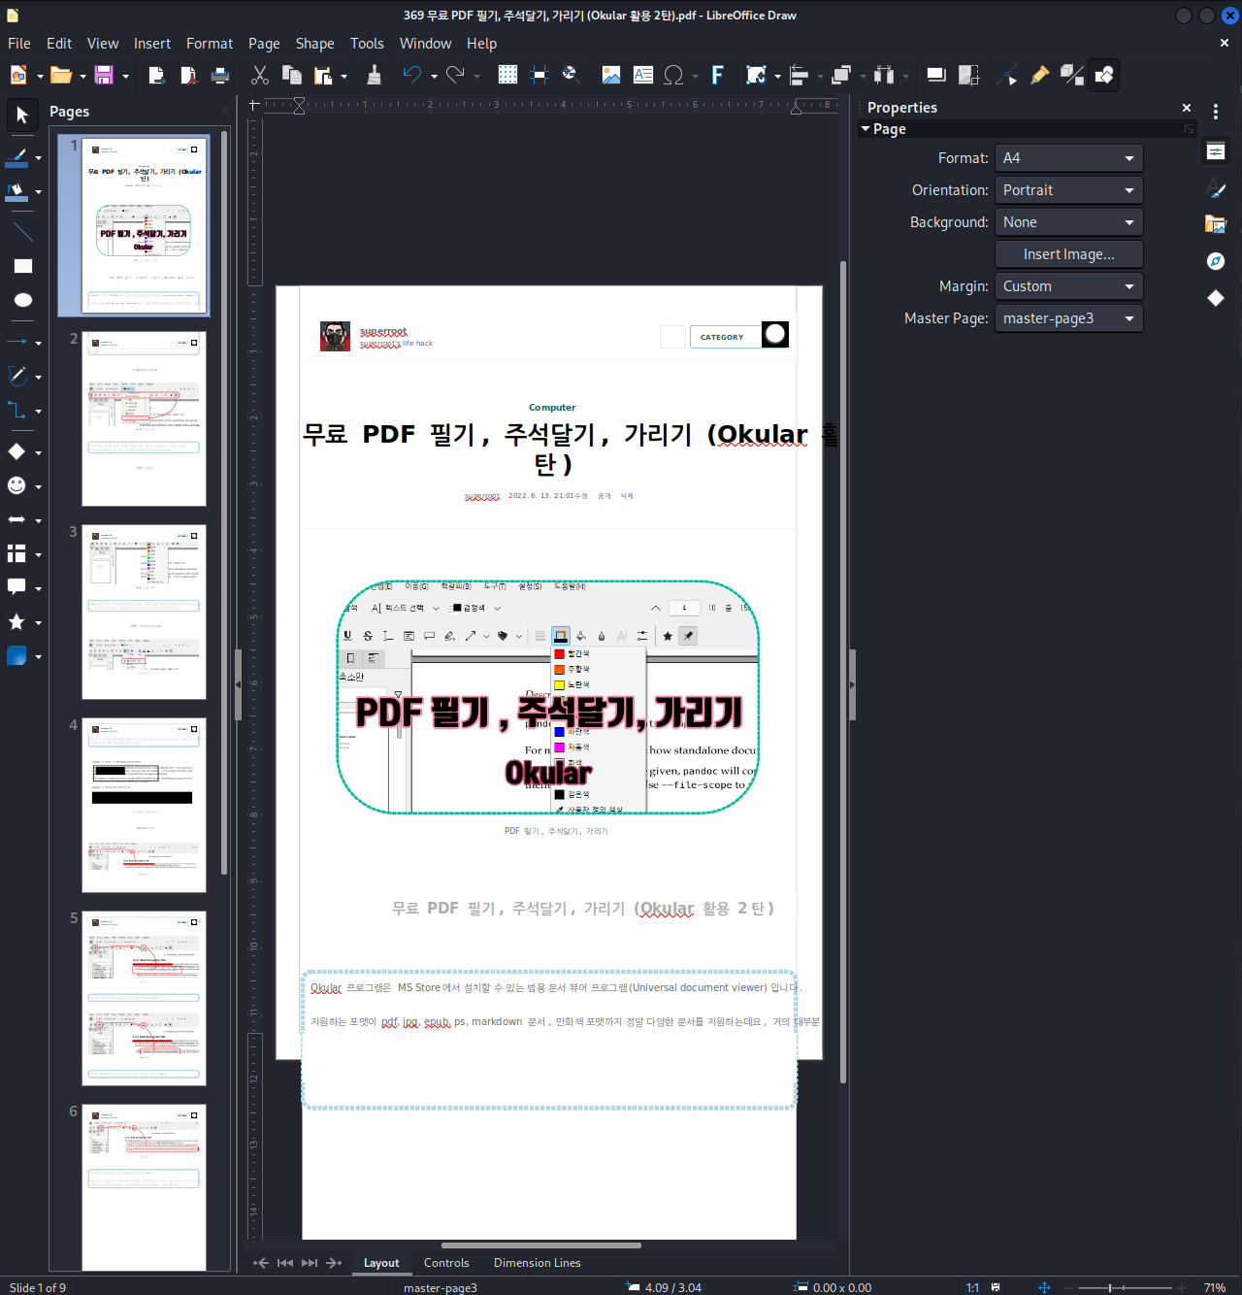Toggle Helplines While Moving icon
The width and height of the screenshot is (1242, 1295).
539,75
